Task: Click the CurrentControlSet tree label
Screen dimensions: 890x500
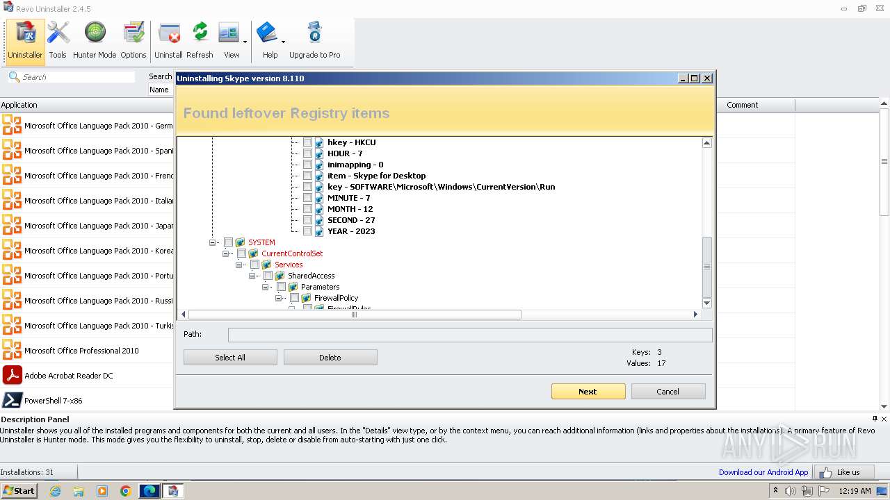Action: click(292, 253)
